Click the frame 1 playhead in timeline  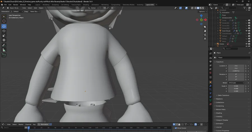[29, 128]
